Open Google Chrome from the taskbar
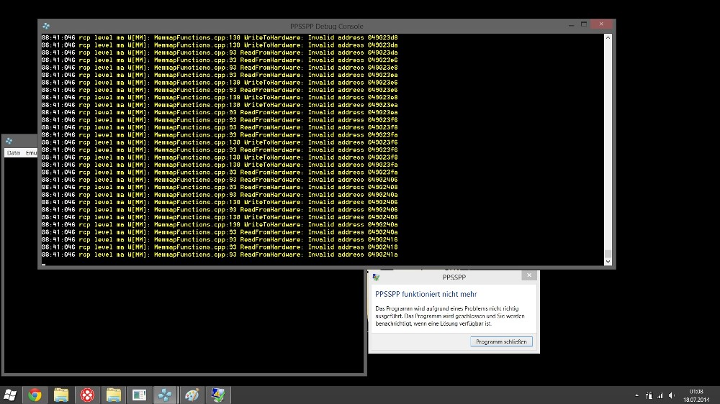The height and width of the screenshot is (404, 720). pyautogui.click(x=35, y=395)
